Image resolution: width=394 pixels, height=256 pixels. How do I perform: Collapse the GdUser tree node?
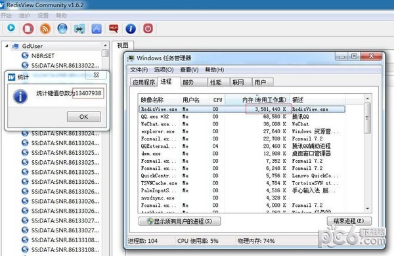click(x=7, y=46)
